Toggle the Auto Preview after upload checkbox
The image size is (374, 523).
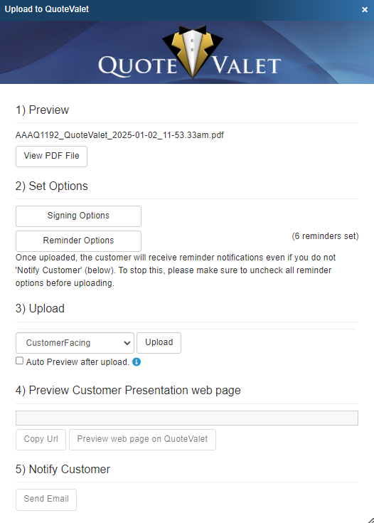click(20, 361)
